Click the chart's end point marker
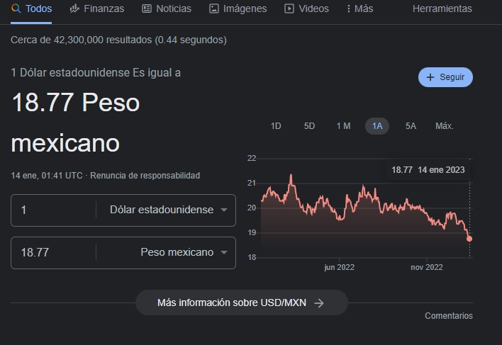The width and height of the screenshot is (502, 345). (x=469, y=239)
